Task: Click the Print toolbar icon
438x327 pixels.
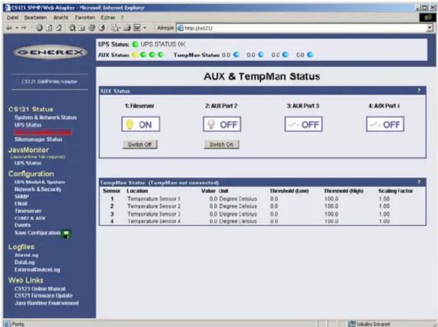Action: click(127, 28)
